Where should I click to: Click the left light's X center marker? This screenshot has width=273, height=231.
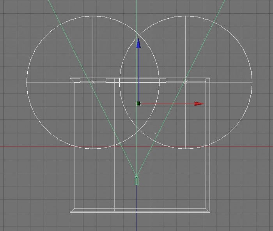point(93,82)
